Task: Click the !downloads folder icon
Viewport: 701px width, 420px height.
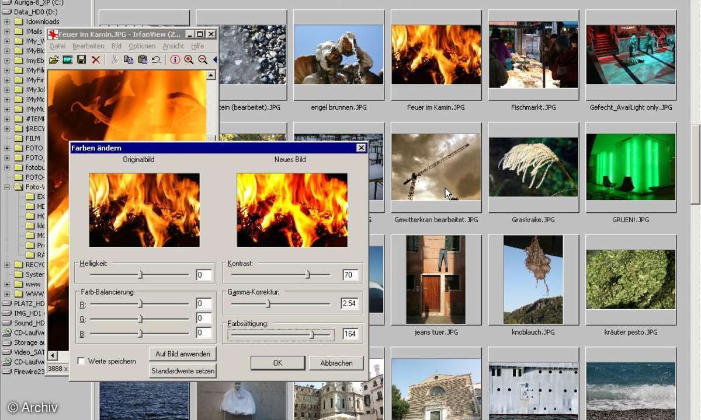Action: pos(18,22)
